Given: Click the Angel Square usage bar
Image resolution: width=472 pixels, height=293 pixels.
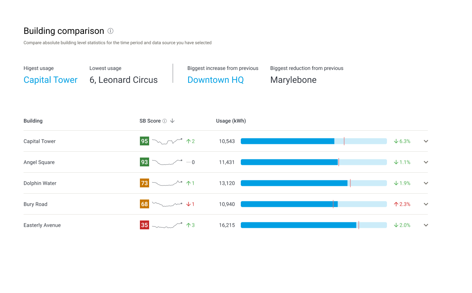Looking at the screenshot, I should point(314,162).
